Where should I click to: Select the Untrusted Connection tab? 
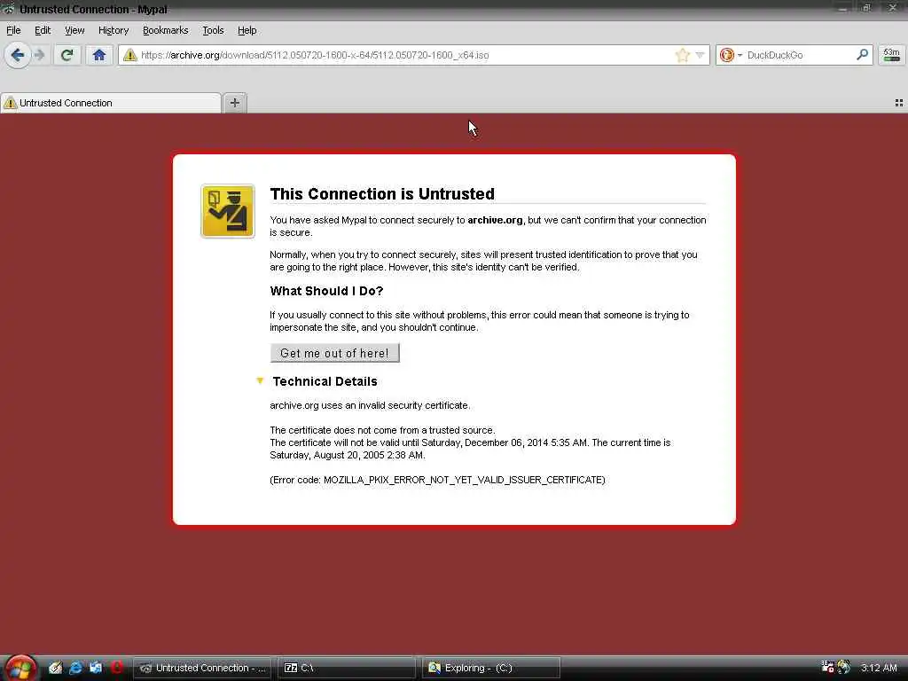click(x=111, y=103)
